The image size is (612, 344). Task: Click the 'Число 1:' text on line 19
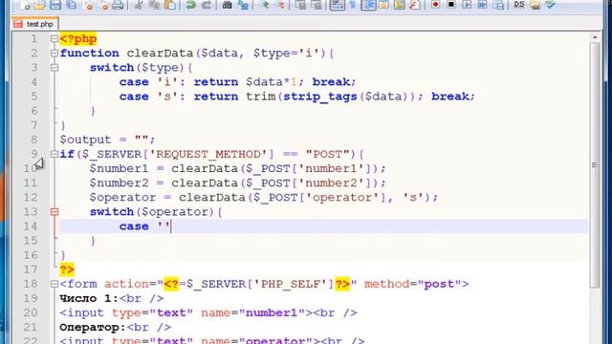(89, 298)
